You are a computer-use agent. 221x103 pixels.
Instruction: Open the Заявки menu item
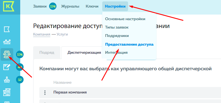coord(40,6)
